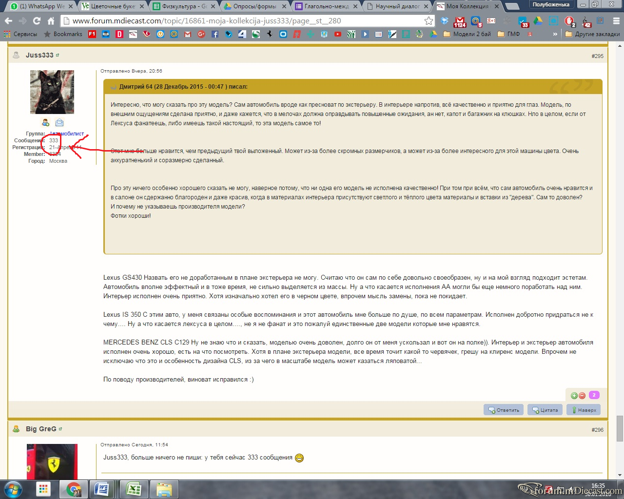Viewport: 624px width, 499px height.
Task: Switch to the WhatsApp Web tab
Action: pyautogui.click(x=40, y=6)
